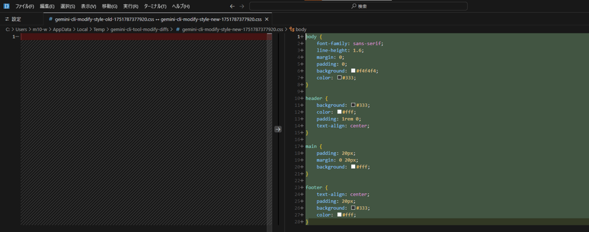Click the gemini-cli-tool-modify-diffs breadcrumb folder

[x=140, y=29]
